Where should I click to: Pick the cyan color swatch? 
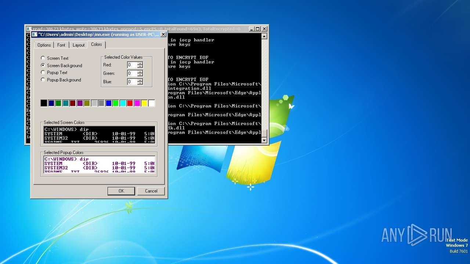click(x=123, y=103)
